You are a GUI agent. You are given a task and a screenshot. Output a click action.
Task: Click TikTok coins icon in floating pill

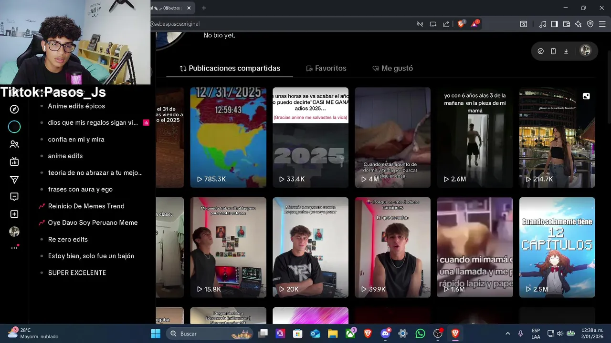tap(540, 51)
